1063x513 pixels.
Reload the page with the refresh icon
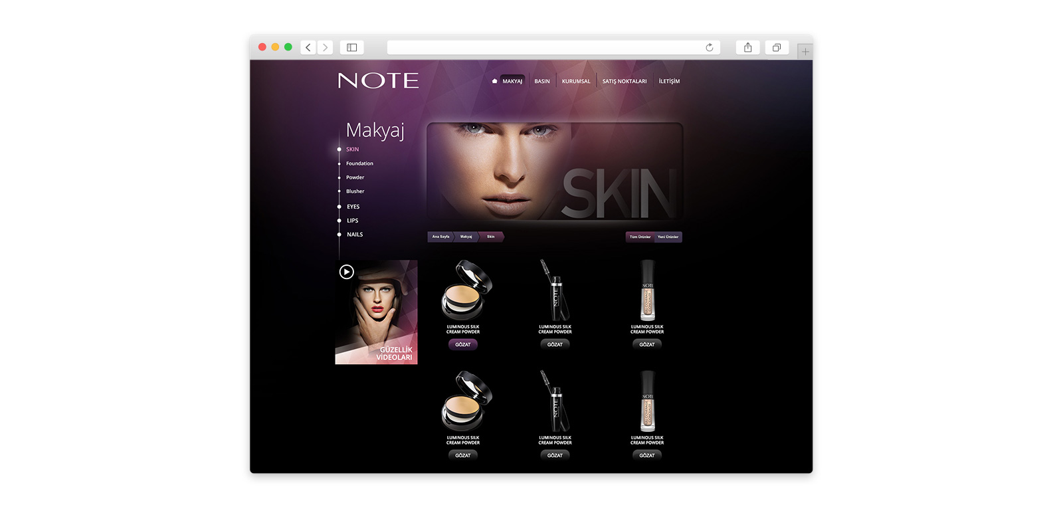[x=710, y=47]
